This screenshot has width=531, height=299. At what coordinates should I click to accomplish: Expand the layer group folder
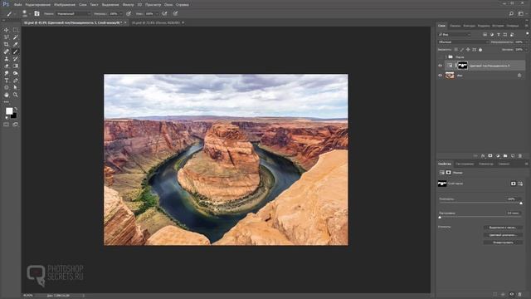pyautogui.click(x=446, y=57)
